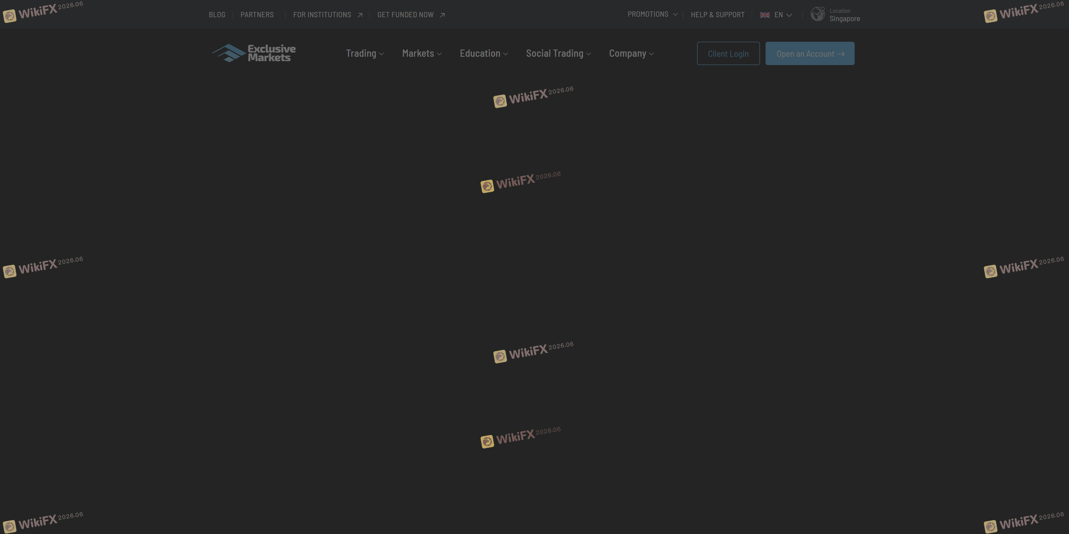The width and height of the screenshot is (1069, 534).
Task: Open the Partners link
Action: tap(257, 15)
